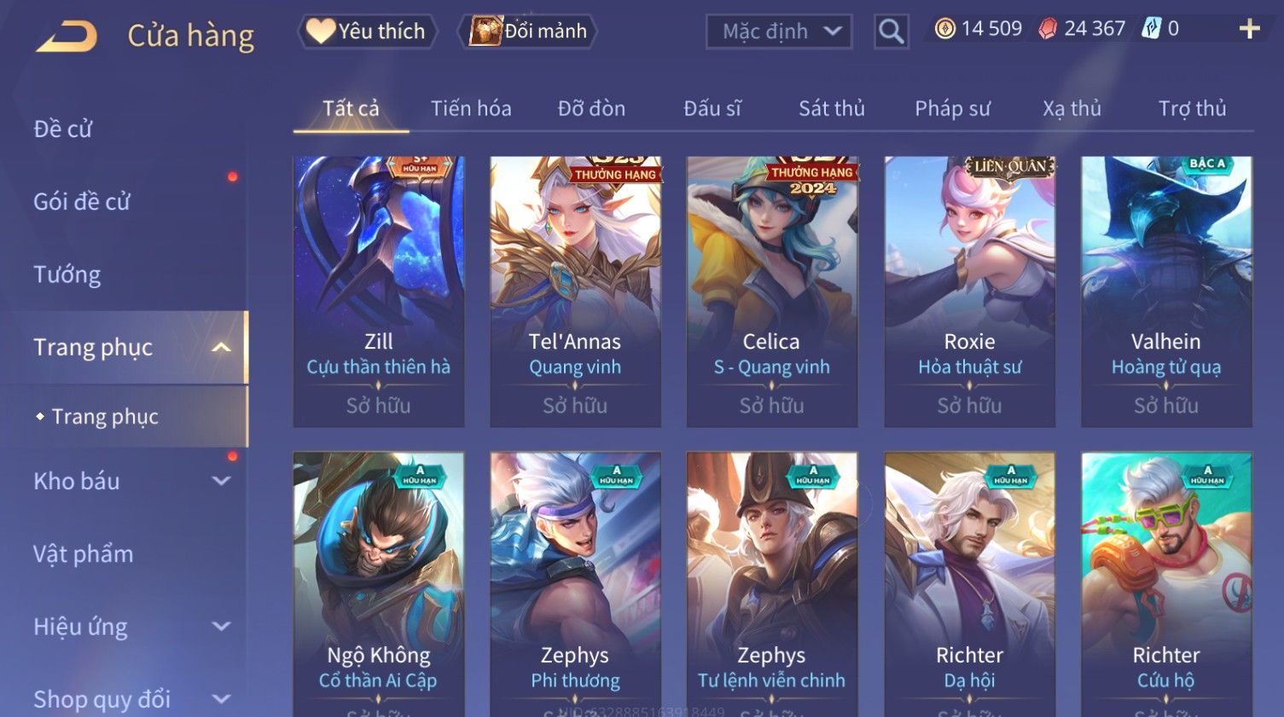This screenshot has height=717, width=1284.
Task: Select Valhein Hoàng tử quạ skin card
Action: (x=1166, y=292)
